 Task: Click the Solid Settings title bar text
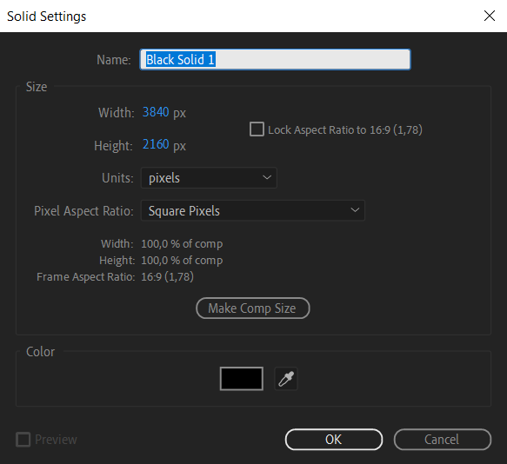[x=47, y=17]
